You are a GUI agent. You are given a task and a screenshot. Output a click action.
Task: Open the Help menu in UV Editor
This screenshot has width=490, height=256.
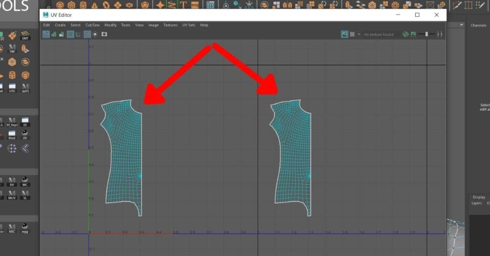[x=204, y=25]
